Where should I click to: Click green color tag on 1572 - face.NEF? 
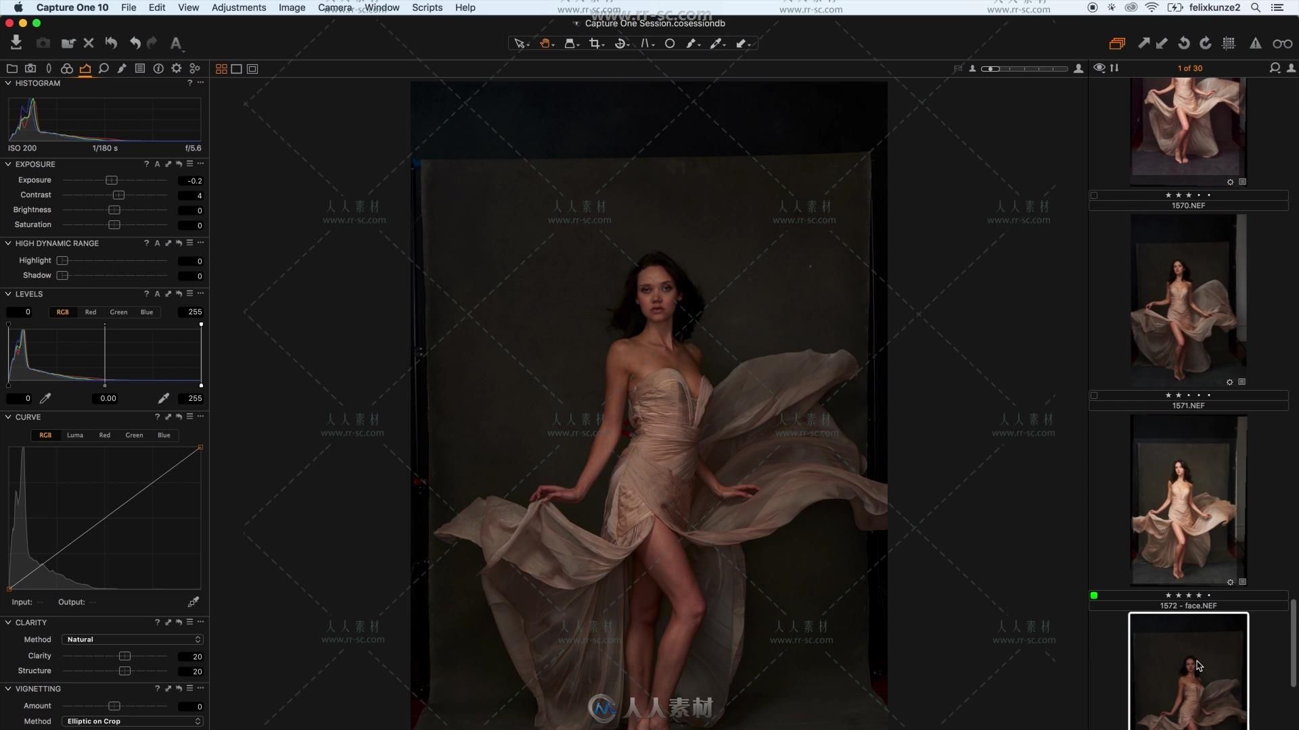tap(1094, 595)
